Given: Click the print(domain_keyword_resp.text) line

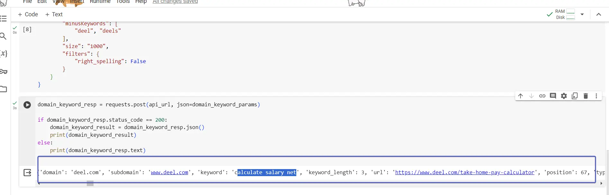Looking at the screenshot, I should click(98, 150).
